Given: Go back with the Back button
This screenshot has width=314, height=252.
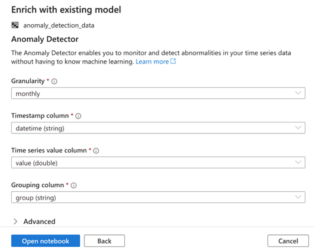Looking at the screenshot, I should [x=105, y=241].
